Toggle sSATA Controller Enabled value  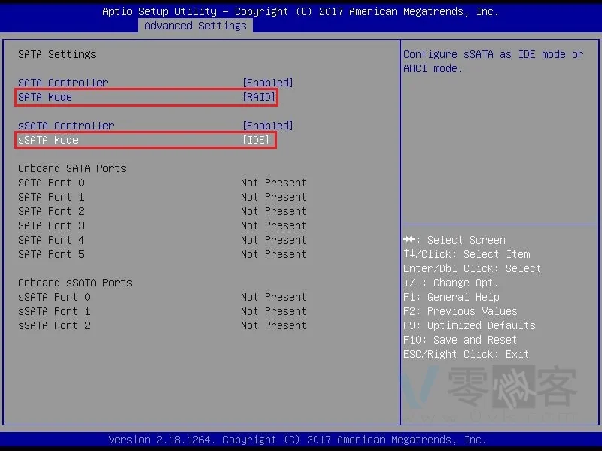pos(267,126)
